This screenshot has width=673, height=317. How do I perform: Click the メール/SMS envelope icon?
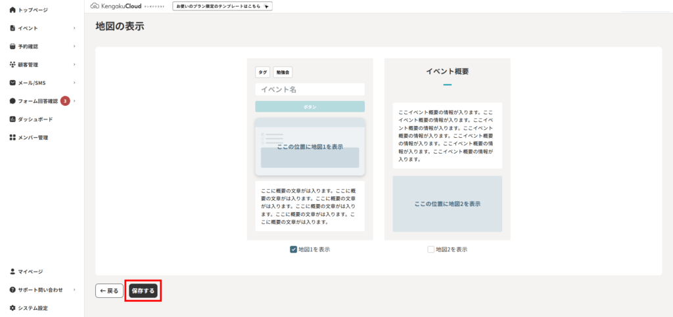pos(12,83)
